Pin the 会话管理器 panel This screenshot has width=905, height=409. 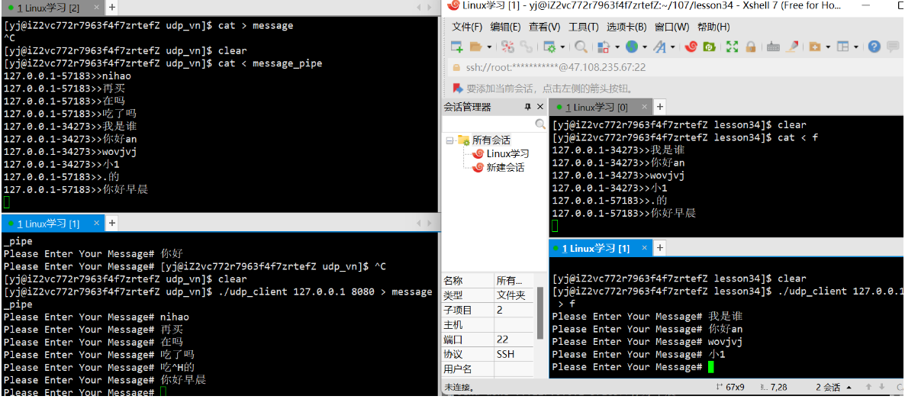(x=527, y=108)
